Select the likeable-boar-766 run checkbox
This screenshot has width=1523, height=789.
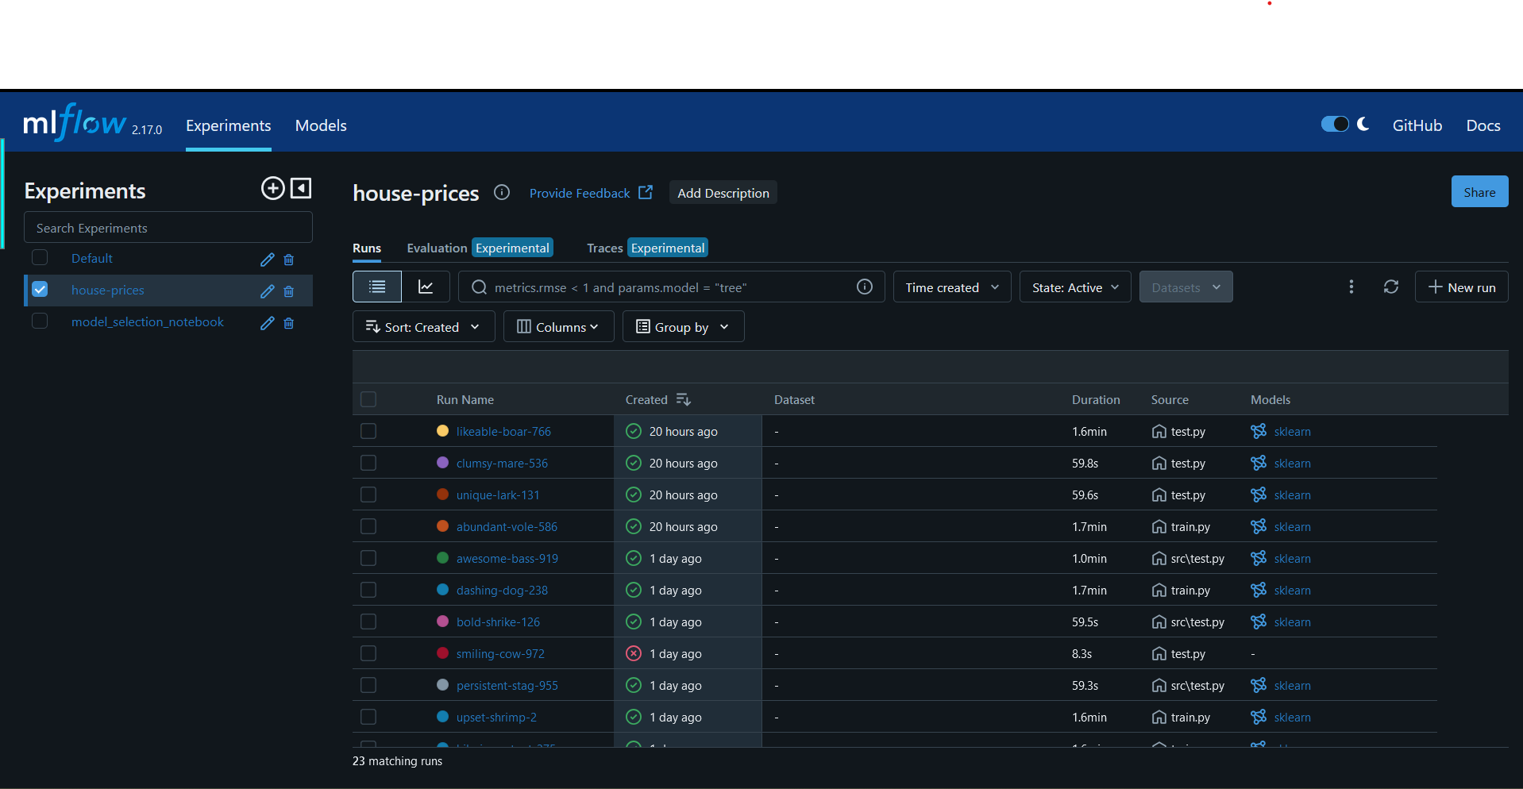pos(368,431)
